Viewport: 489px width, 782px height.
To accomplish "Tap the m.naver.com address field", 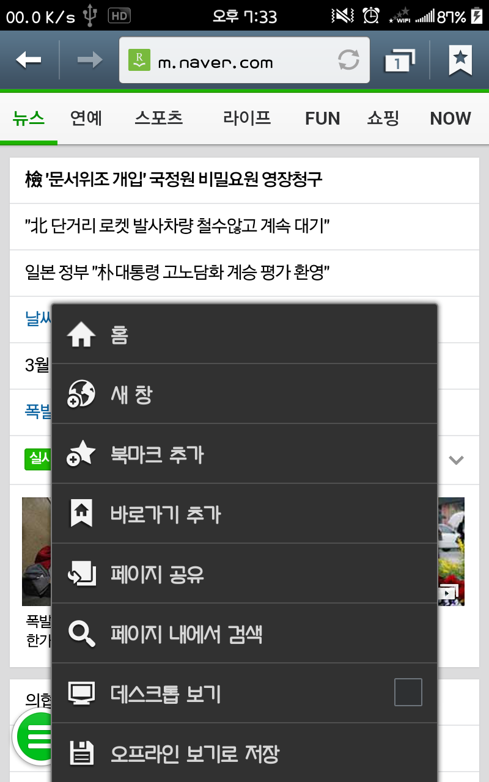I will [x=244, y=60].
